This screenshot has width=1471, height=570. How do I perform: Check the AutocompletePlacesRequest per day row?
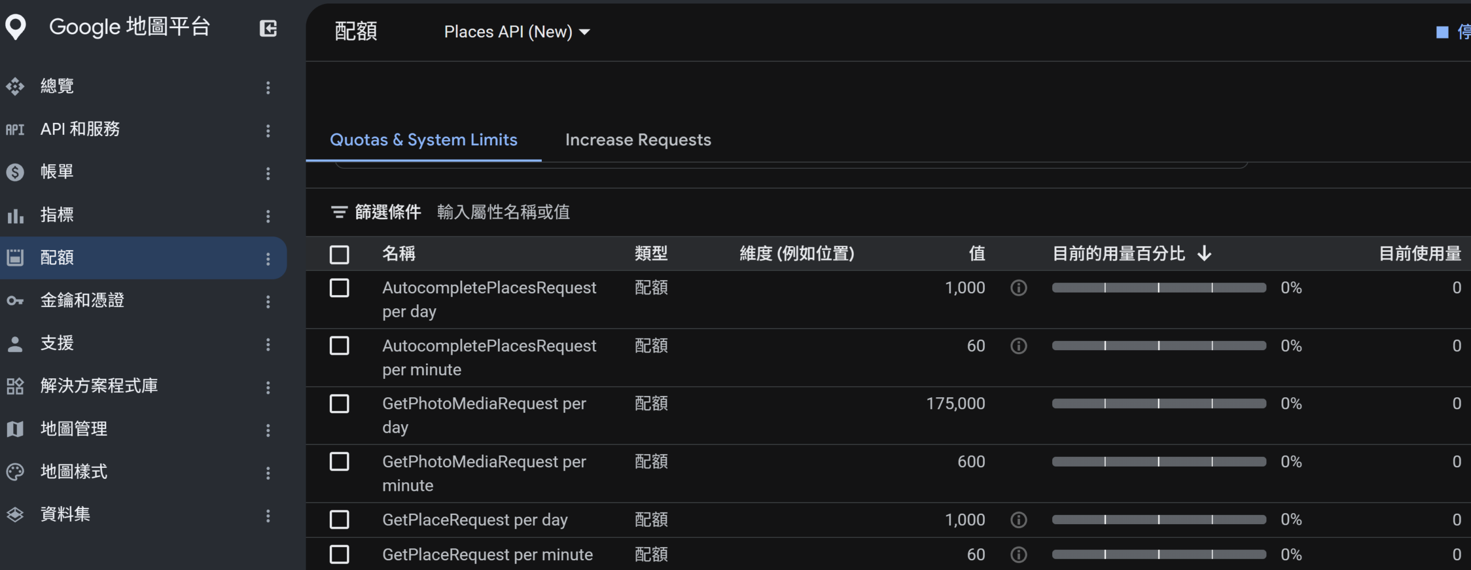pyautogui.click(x=340, y=288)
